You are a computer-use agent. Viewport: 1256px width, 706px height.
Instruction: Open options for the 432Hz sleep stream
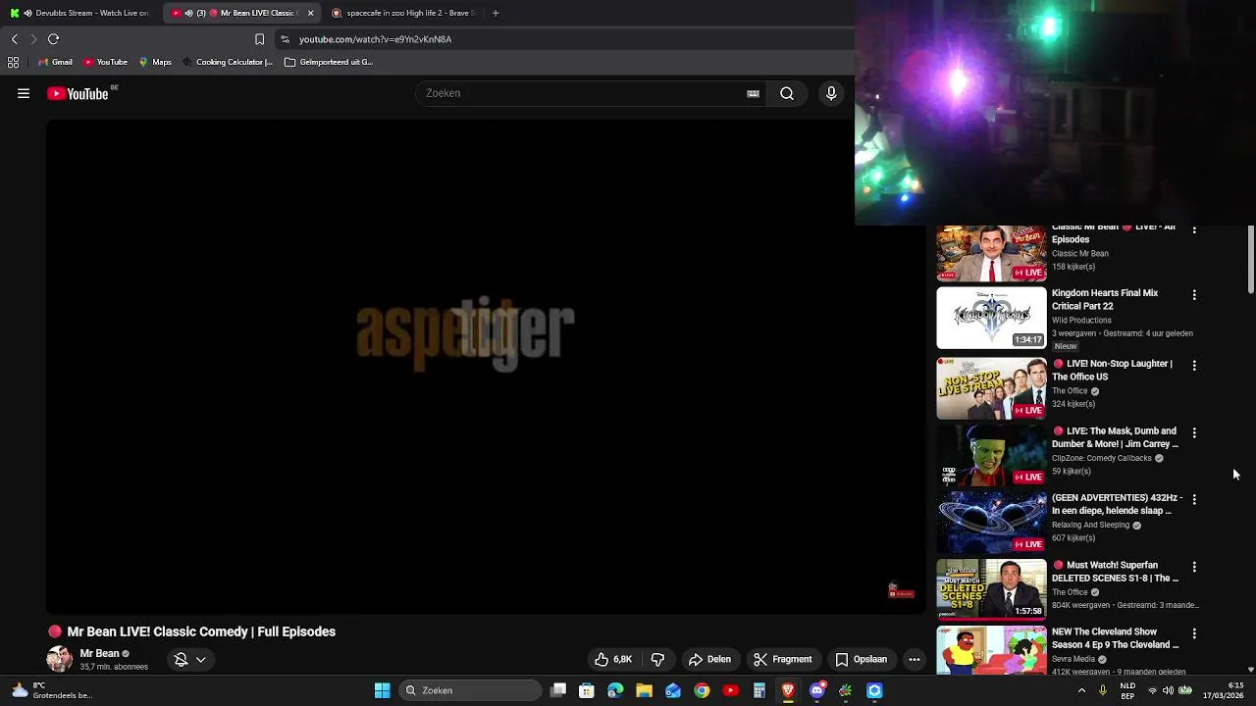pos(1194,499)
